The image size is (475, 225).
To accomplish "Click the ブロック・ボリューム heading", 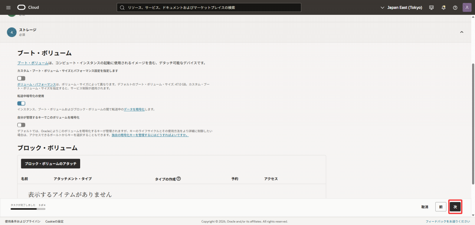I will pos(47,148).
